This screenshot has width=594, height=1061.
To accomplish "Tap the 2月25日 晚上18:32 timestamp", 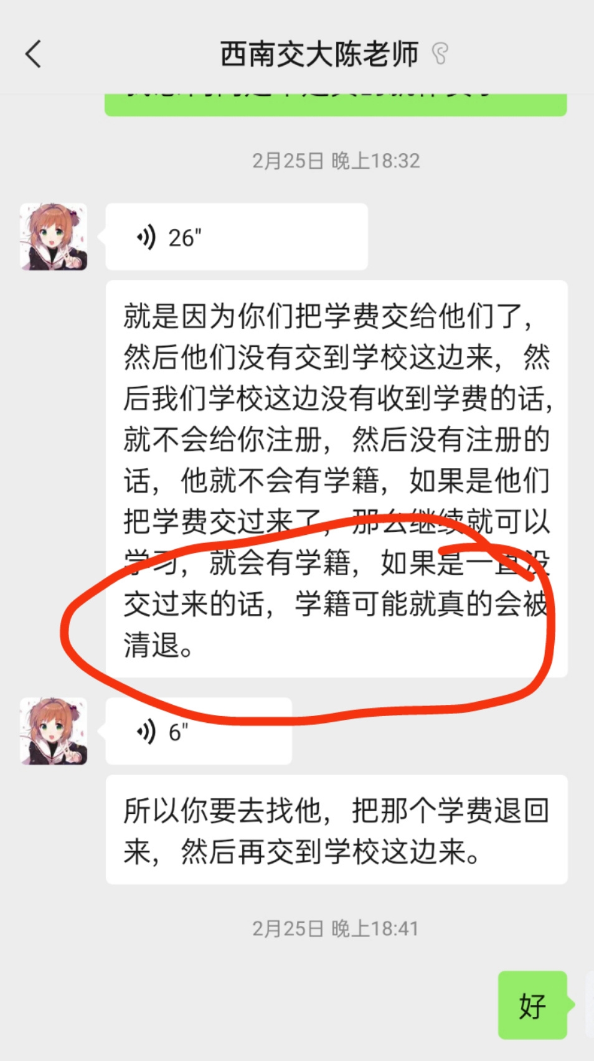I will (336, 161).
